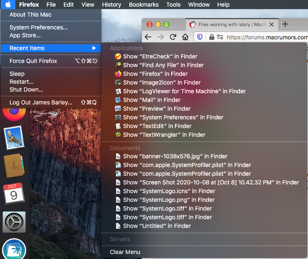Image resolution: width=308 pixels, height=259 pixels.
Task: Click Clear Menu in Recent Items
Action: pyautogui.click(x=204, y=252)
